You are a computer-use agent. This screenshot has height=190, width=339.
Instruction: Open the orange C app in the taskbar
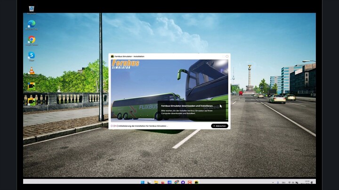(x=190, y=182)
